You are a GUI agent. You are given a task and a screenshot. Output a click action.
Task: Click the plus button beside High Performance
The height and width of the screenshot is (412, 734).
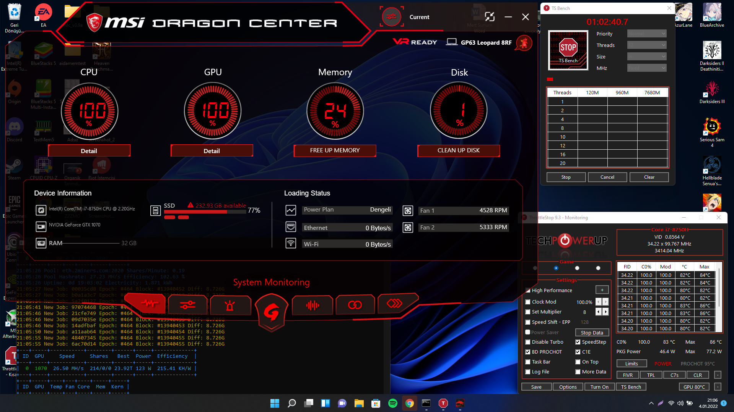point(602,290)
